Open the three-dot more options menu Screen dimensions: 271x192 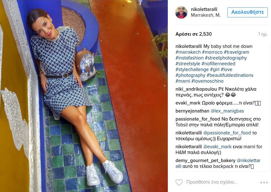click(x=264, y=182)
